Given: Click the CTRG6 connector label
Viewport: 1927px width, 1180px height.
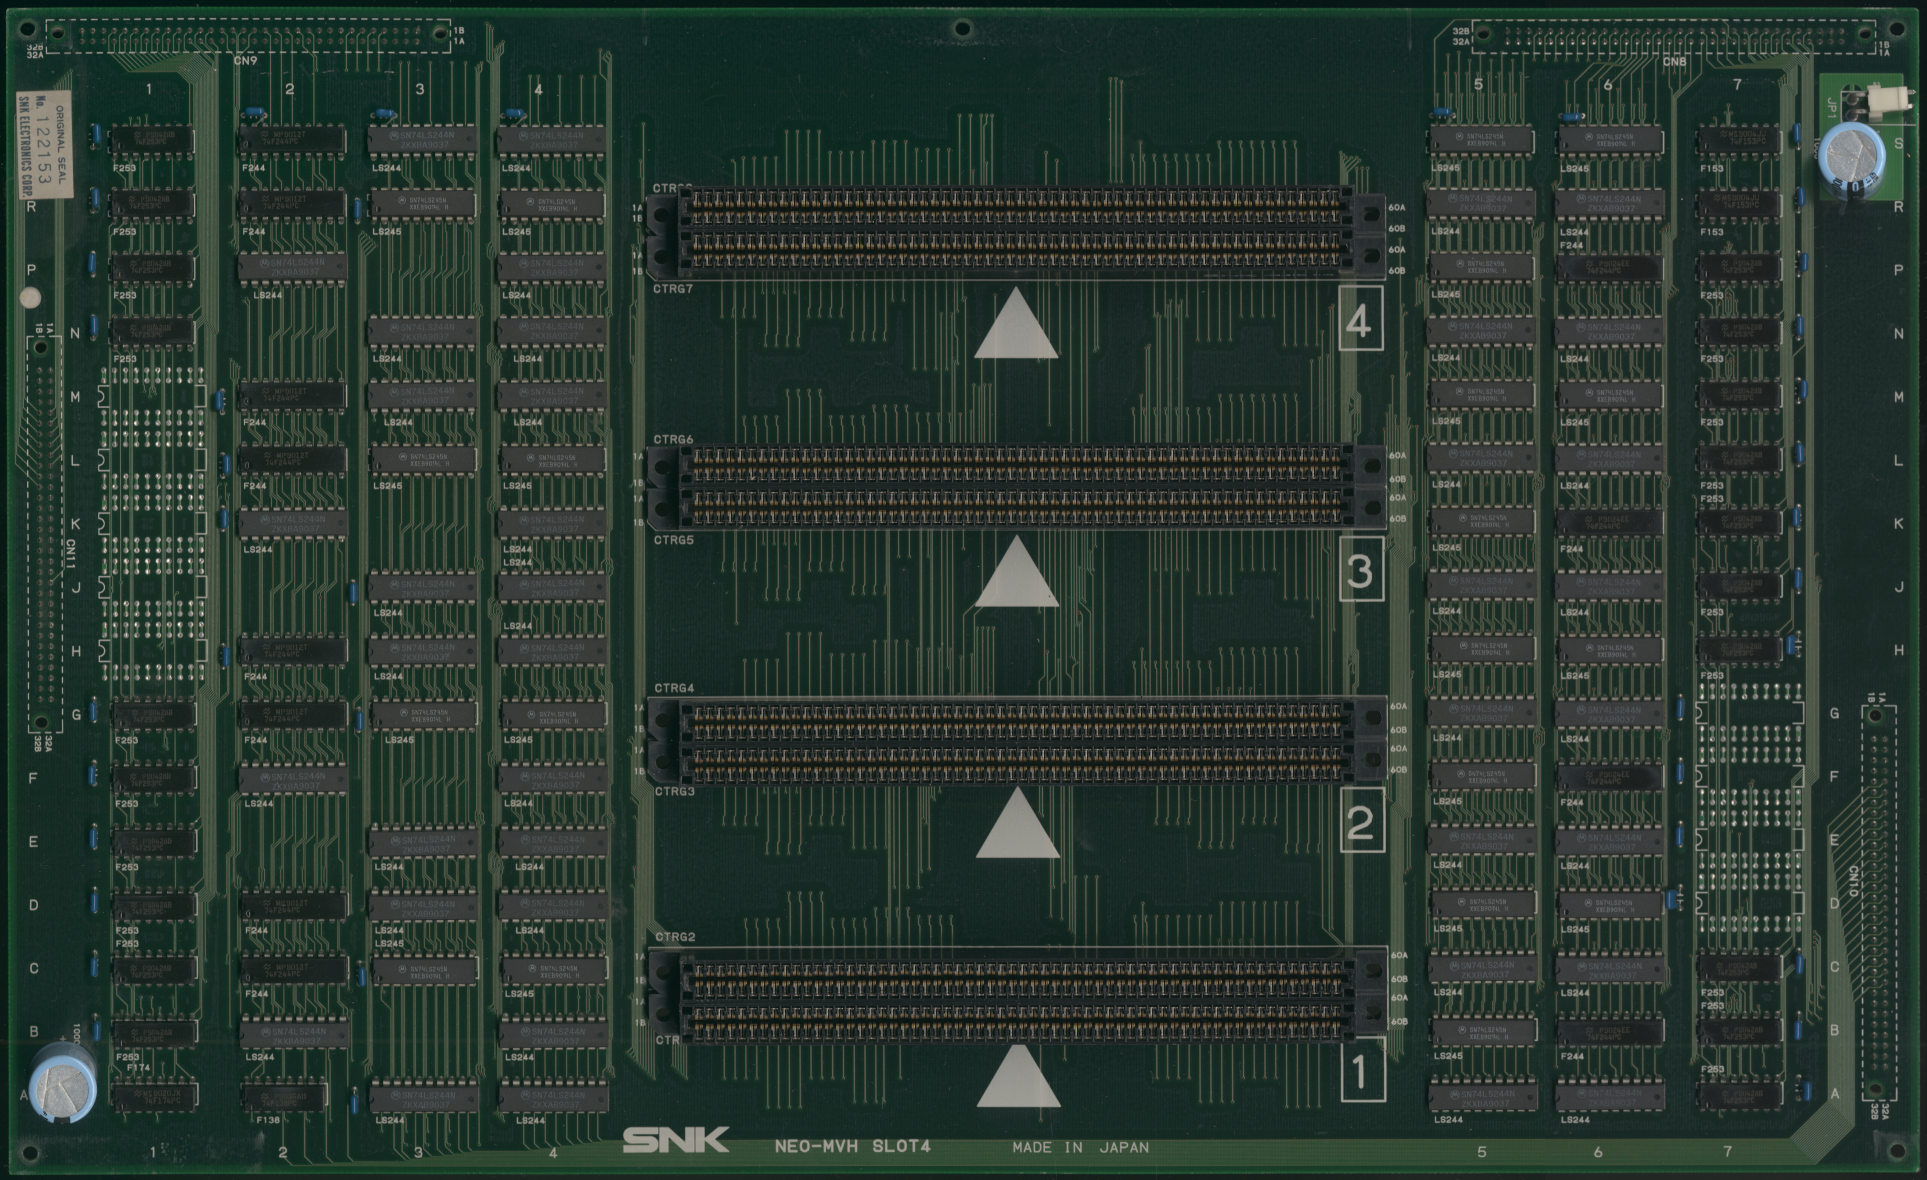Looking at the screenshot, I should (x=673, y=440).
